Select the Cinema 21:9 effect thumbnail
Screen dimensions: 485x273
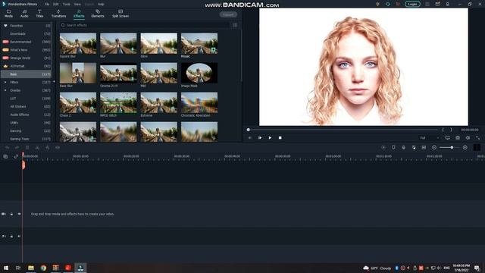[x=118, y=73]
